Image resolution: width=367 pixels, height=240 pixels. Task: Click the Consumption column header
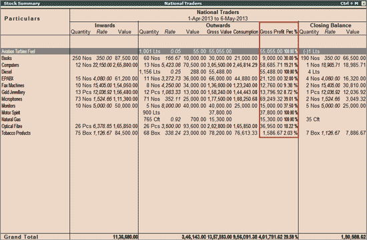coord(246,31)
